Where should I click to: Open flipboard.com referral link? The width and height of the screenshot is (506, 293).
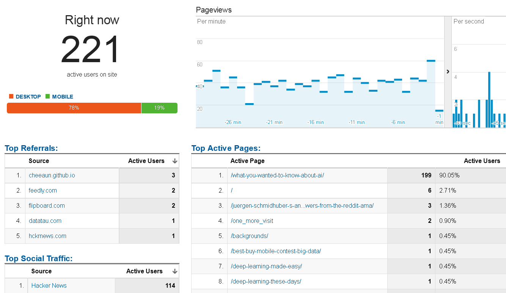(47, 205)
